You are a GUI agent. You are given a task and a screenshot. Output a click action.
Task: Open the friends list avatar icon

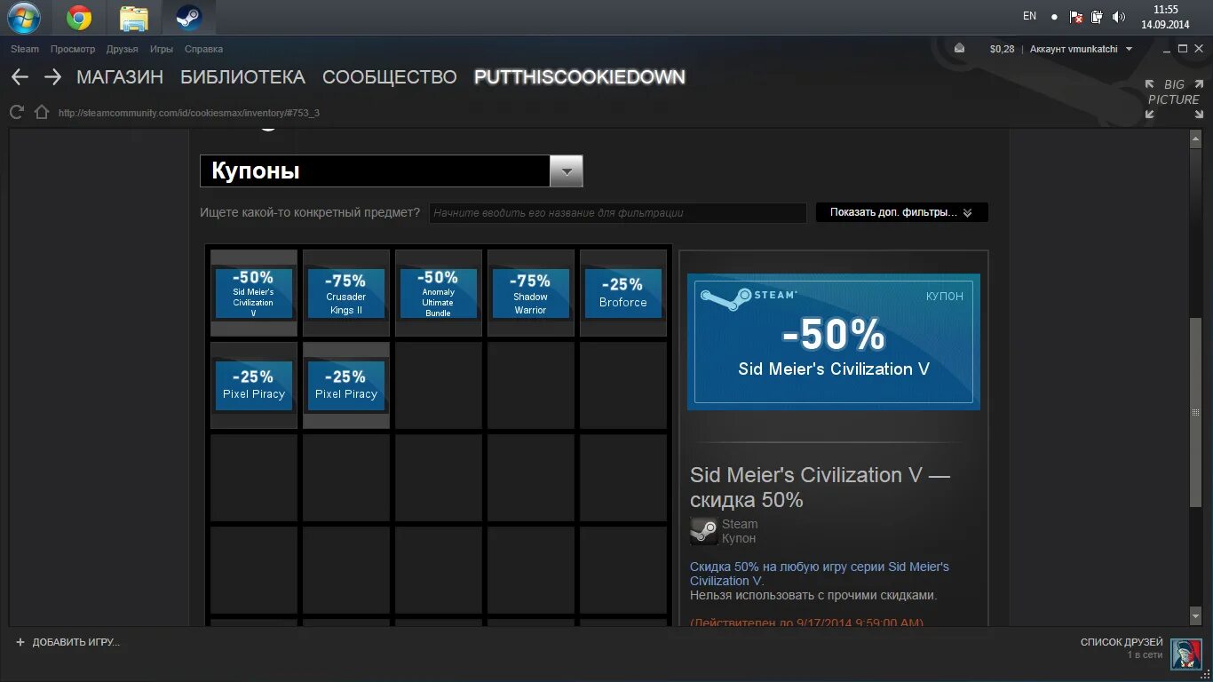1185,654
